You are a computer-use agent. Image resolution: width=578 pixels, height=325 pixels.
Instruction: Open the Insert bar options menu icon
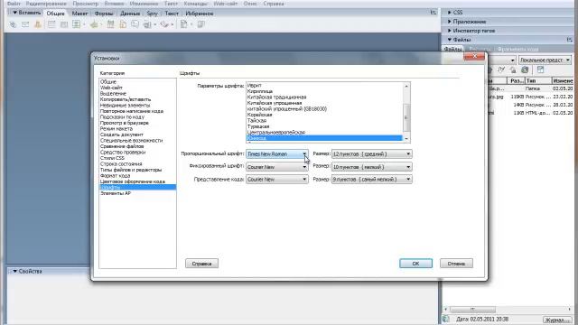pos(433,13)
